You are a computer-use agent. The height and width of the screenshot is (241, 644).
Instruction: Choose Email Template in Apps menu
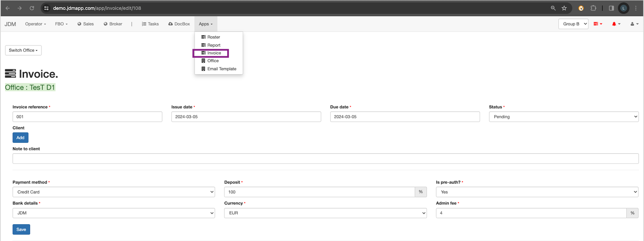click(222, 69)
